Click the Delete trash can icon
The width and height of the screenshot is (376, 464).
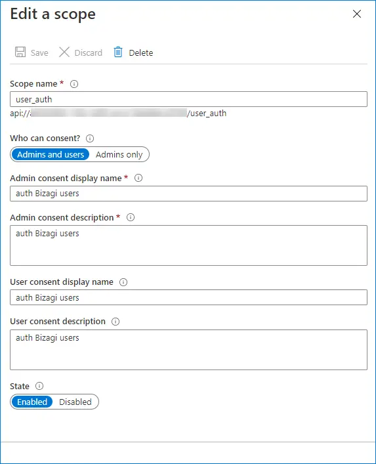[x=118, y=52]
